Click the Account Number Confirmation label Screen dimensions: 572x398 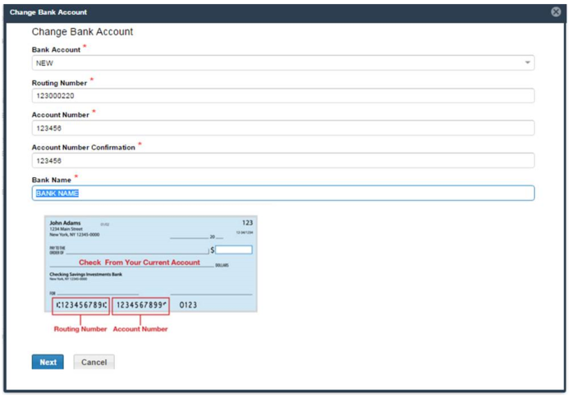(x=84, y=148)
